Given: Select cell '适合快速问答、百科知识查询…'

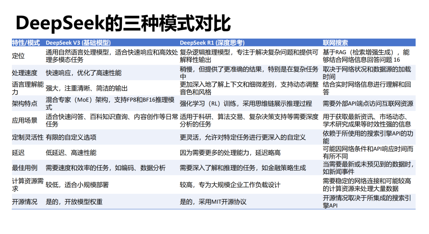Looking at the screenshot, I should pyautogui.click(x=112, y=121).
